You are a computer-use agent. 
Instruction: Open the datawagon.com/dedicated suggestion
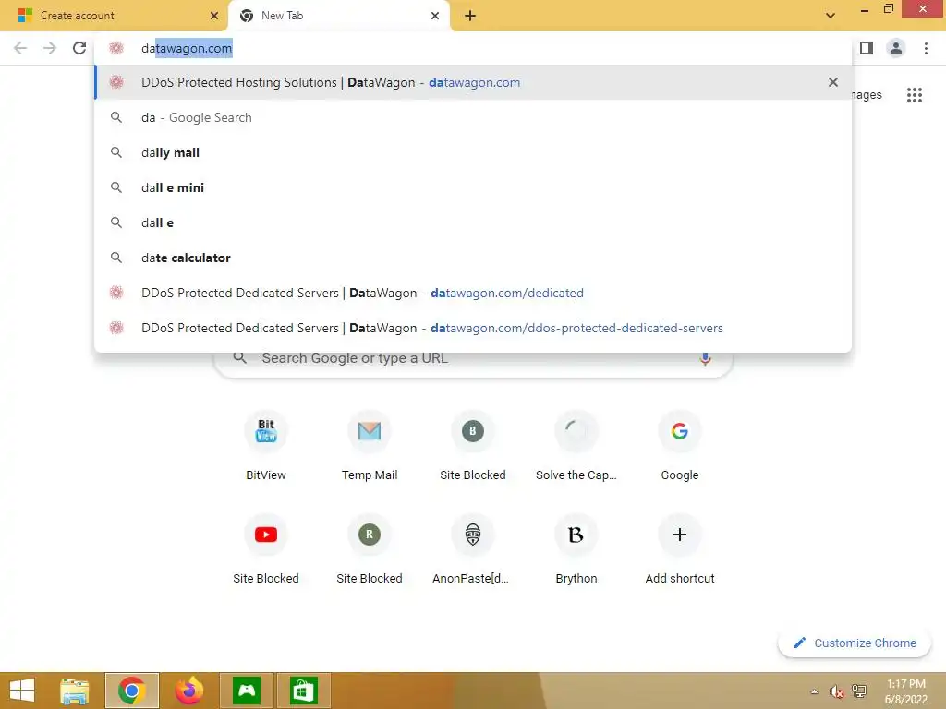coord(473,293)
